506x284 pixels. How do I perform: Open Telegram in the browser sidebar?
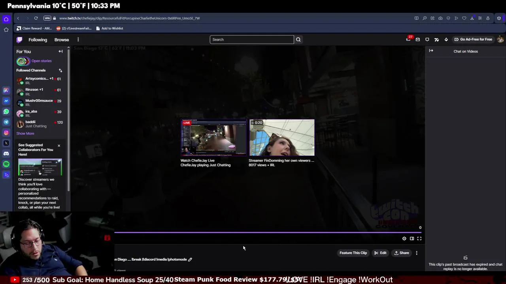click(x=6, y=122)
